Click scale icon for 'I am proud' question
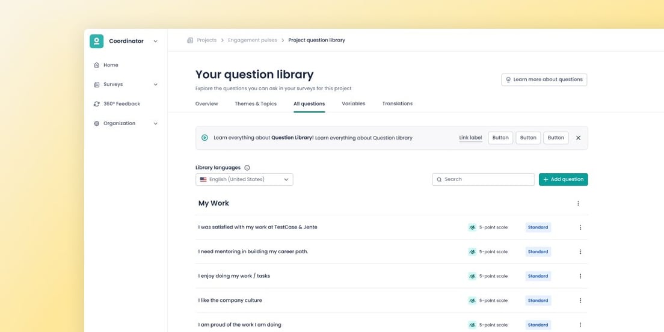The image size is (664, 332). coord(472,325)
